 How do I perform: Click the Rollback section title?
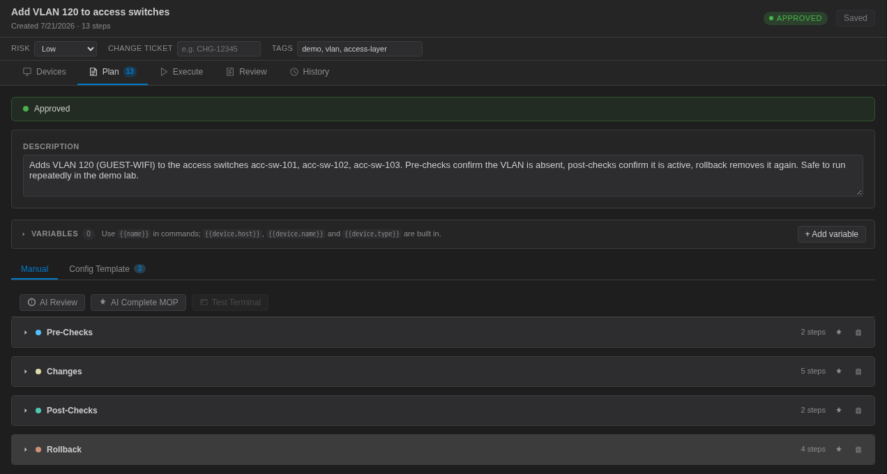point(64,450)
